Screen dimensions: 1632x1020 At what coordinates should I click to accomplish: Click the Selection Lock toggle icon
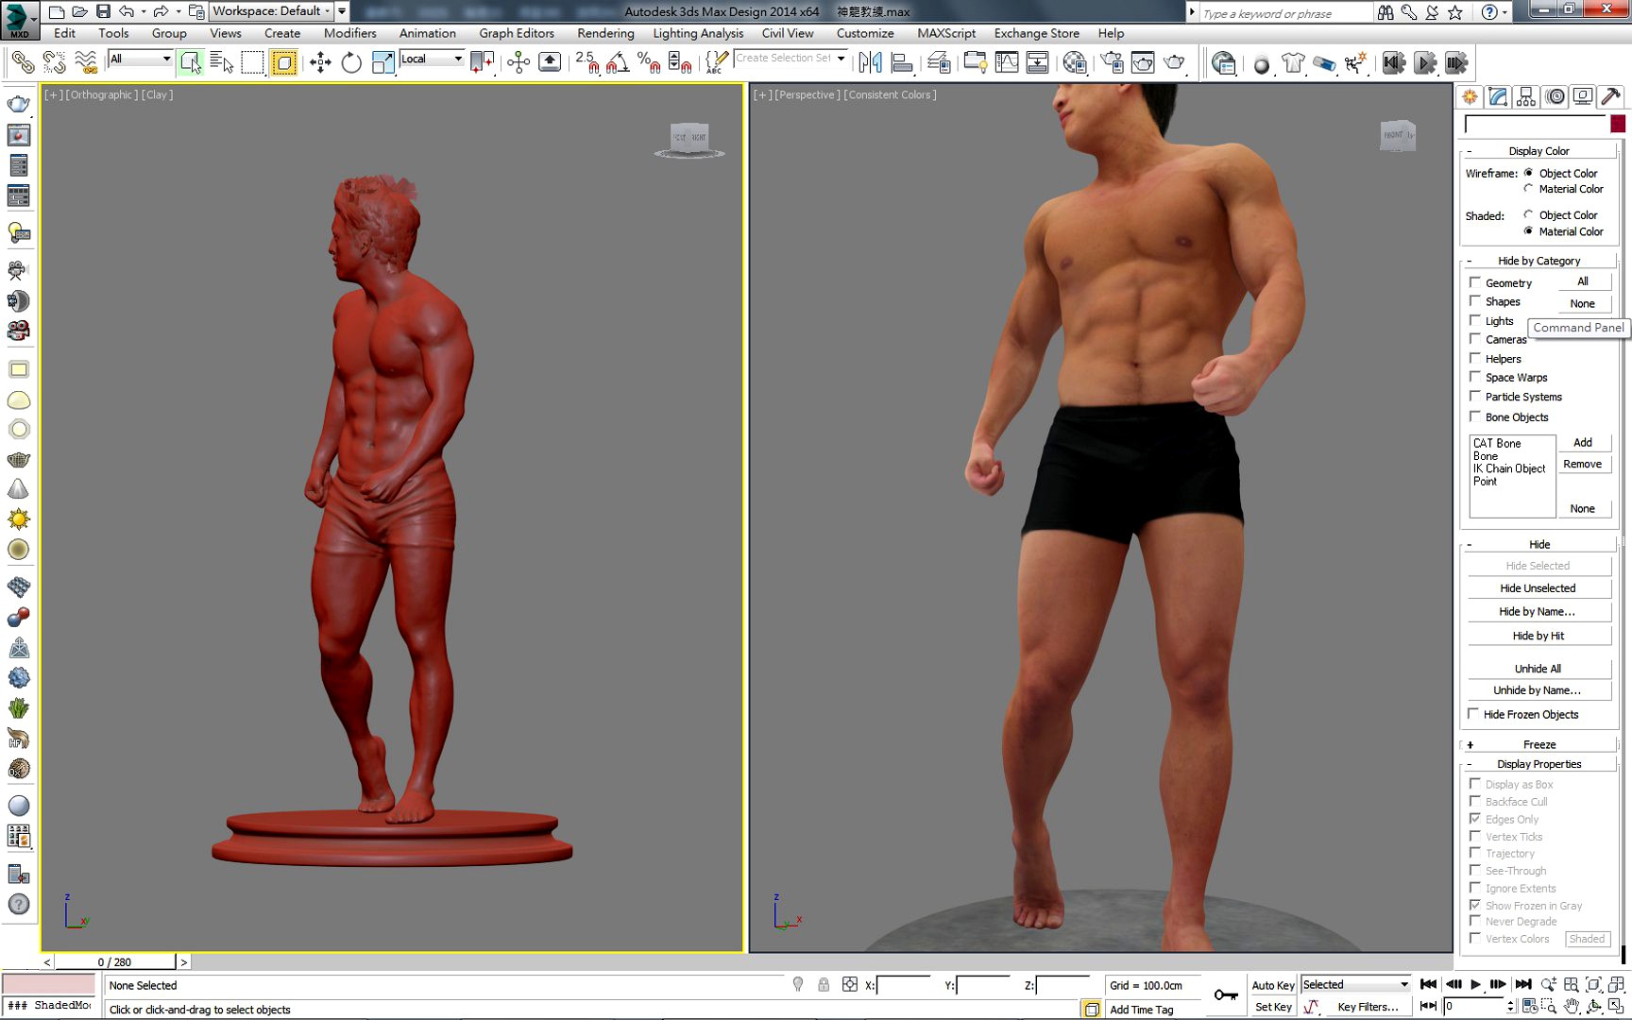[x=824, y=984]
